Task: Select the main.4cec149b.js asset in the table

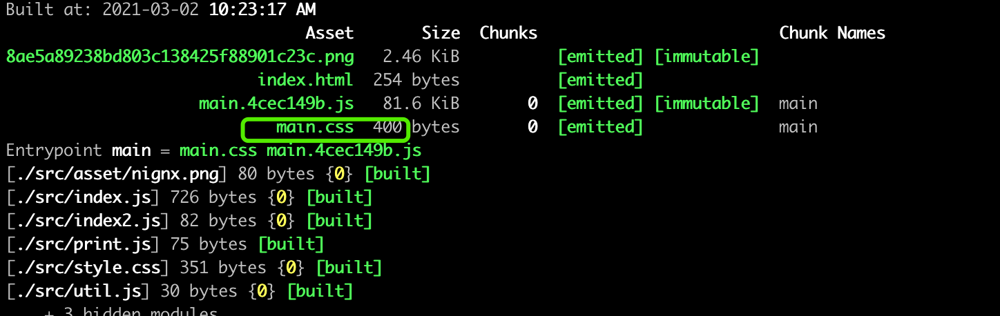Action: (276, 103)
